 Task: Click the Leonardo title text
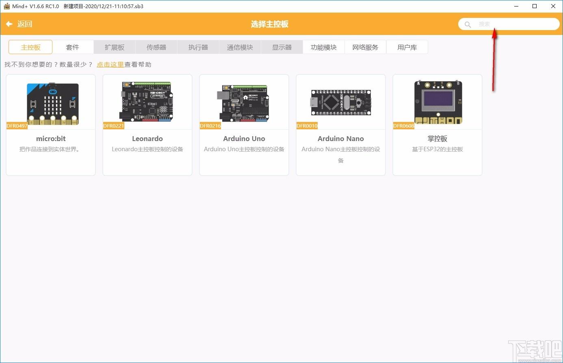click(147, 139)
